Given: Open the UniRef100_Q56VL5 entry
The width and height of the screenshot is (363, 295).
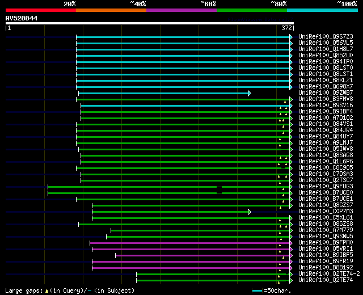Looking at the screenshot, I should 326,43.
